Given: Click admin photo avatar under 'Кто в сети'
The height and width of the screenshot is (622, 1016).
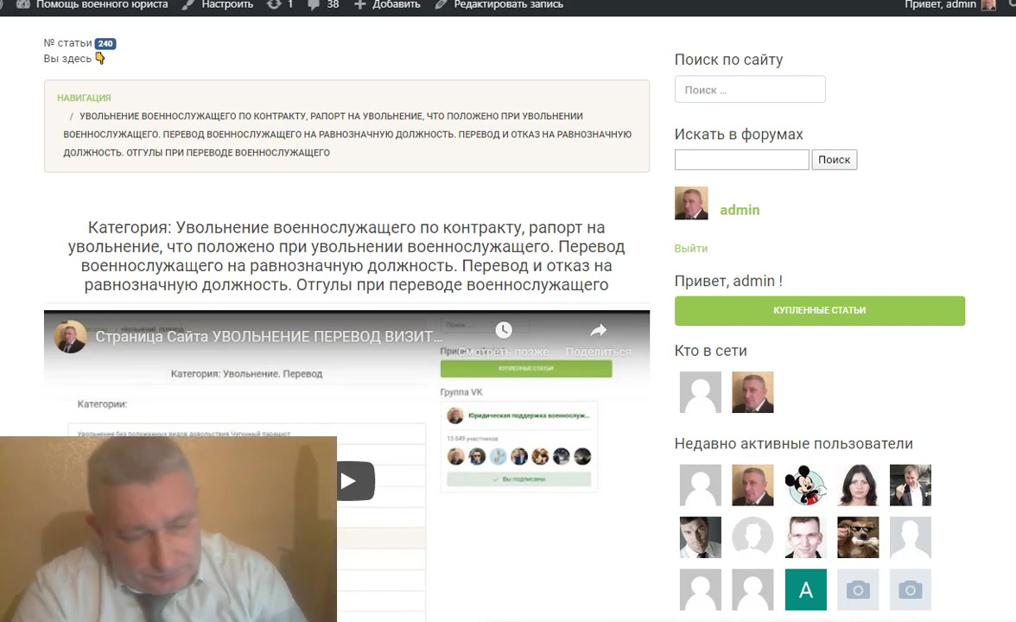Looking at the screenshot, I should pos(752,392).
